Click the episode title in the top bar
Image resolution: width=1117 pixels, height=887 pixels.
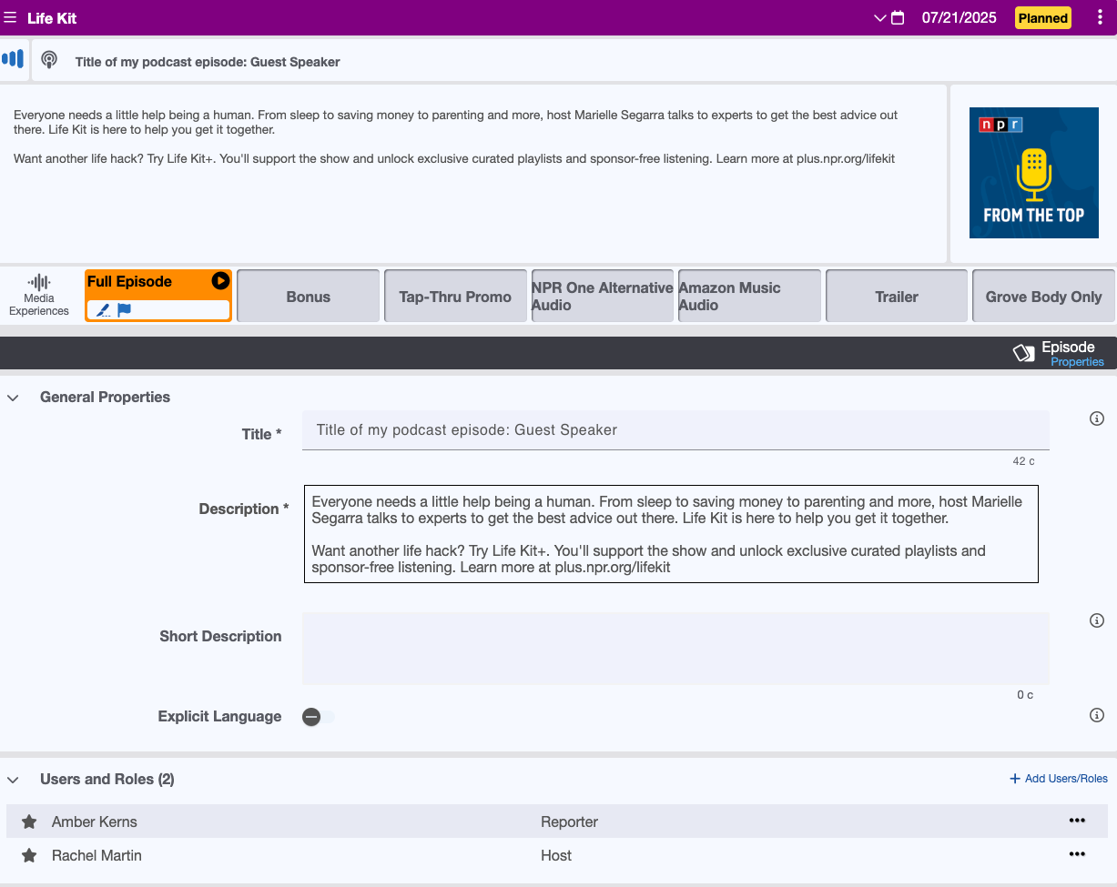(208, 62)
